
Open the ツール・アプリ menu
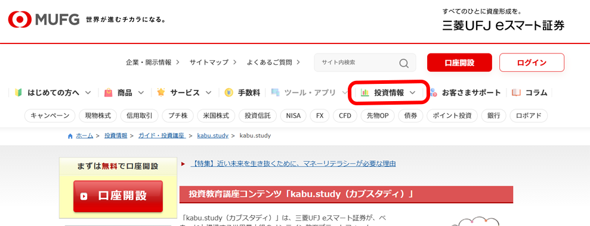pyautogui.click(x=310, y=92)
